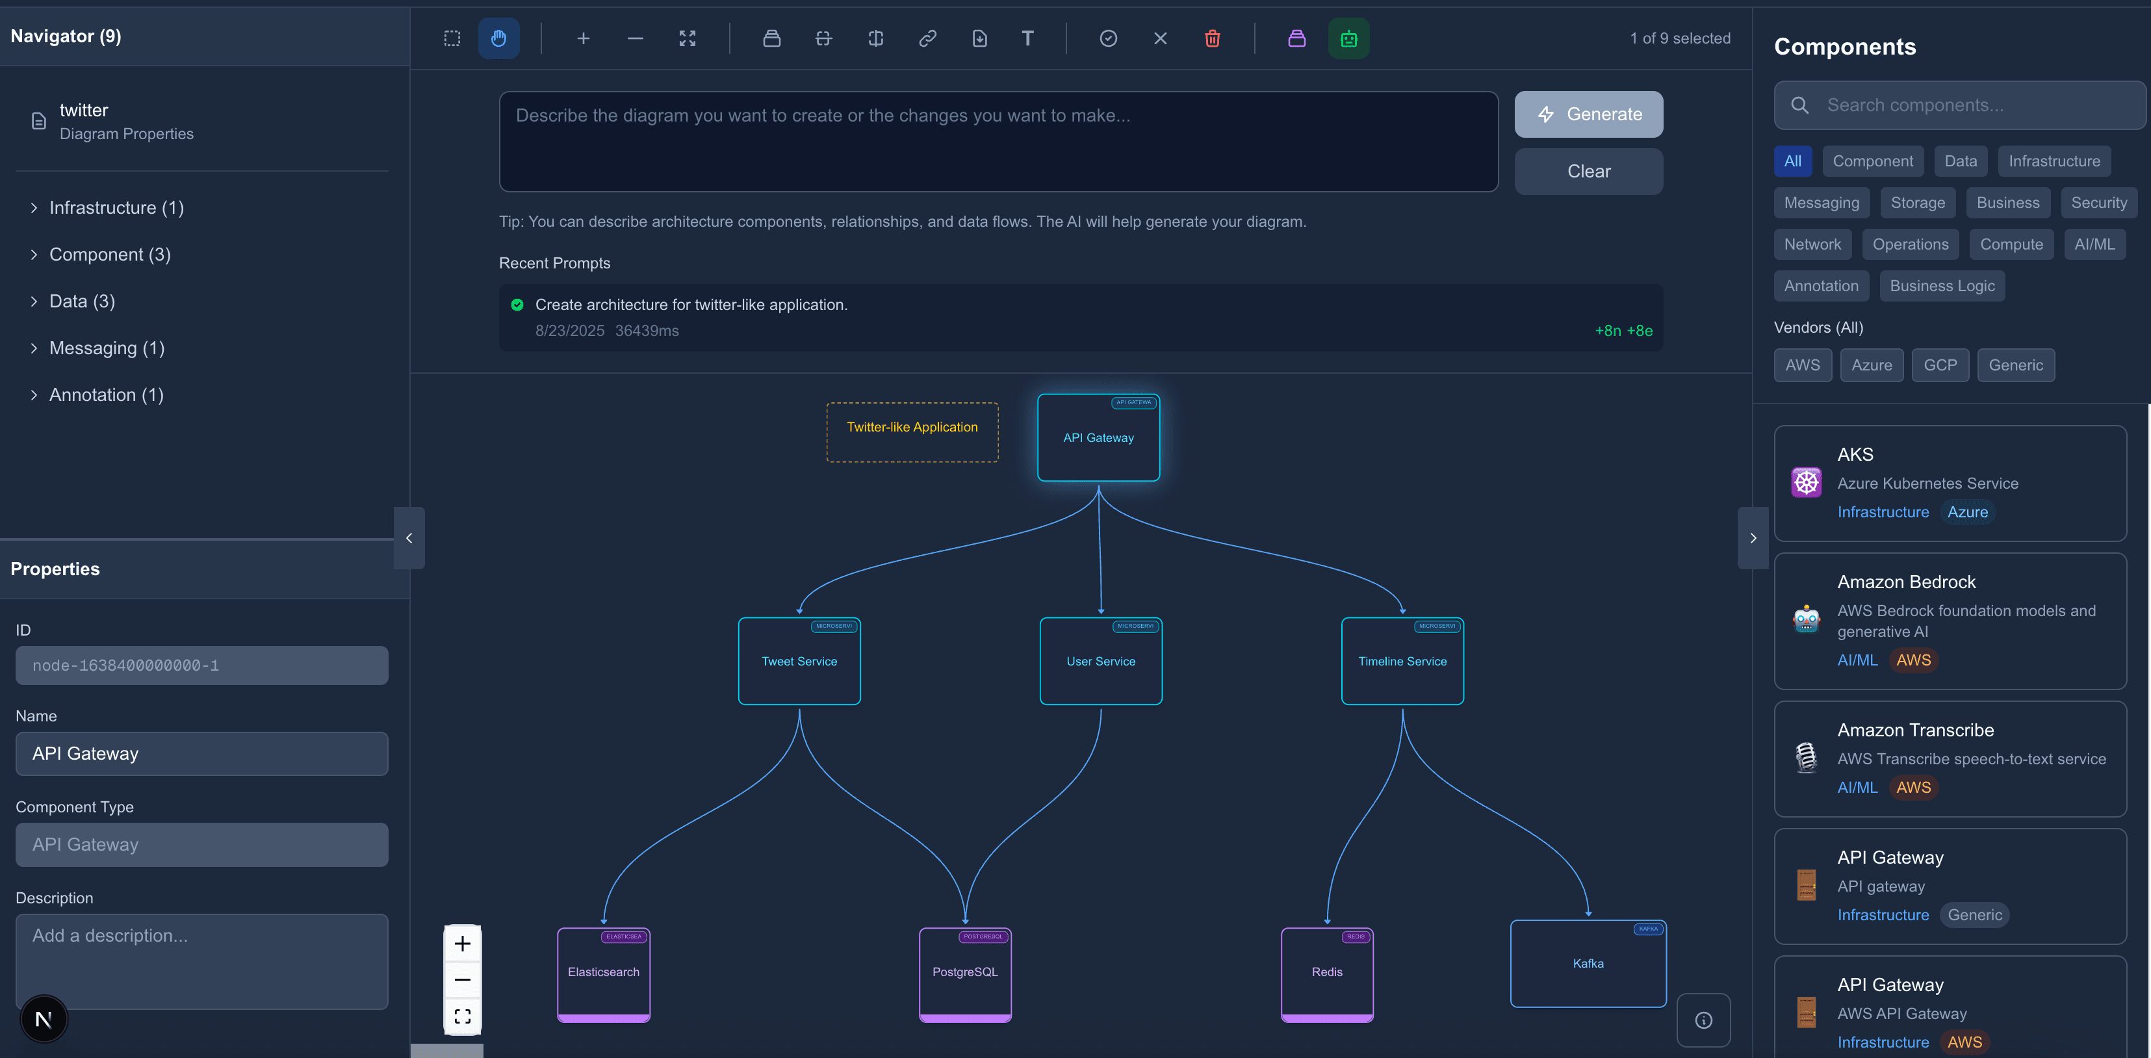Fit the diagram to screen
The image size is (2151, 1058).
(x=688, y=38)
